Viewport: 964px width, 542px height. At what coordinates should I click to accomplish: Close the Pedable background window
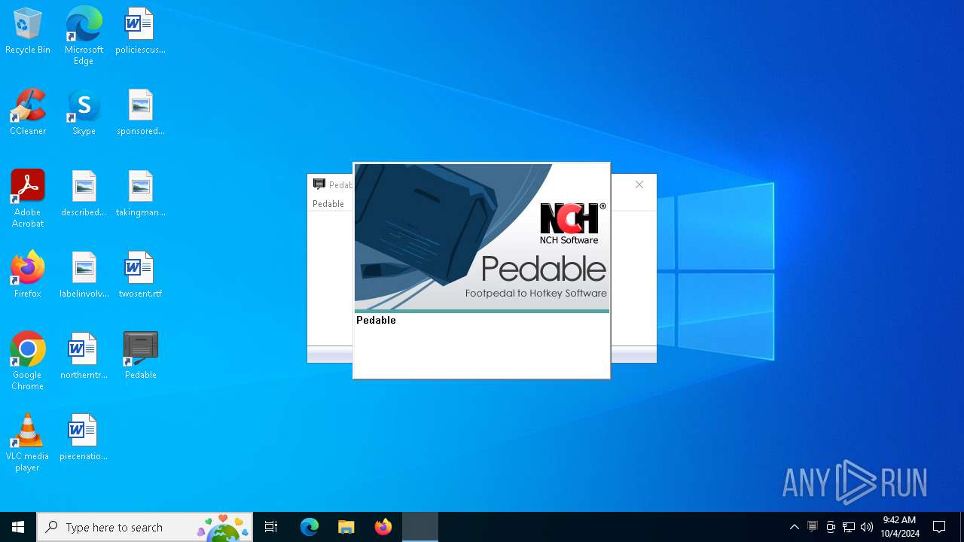[639, 184]
